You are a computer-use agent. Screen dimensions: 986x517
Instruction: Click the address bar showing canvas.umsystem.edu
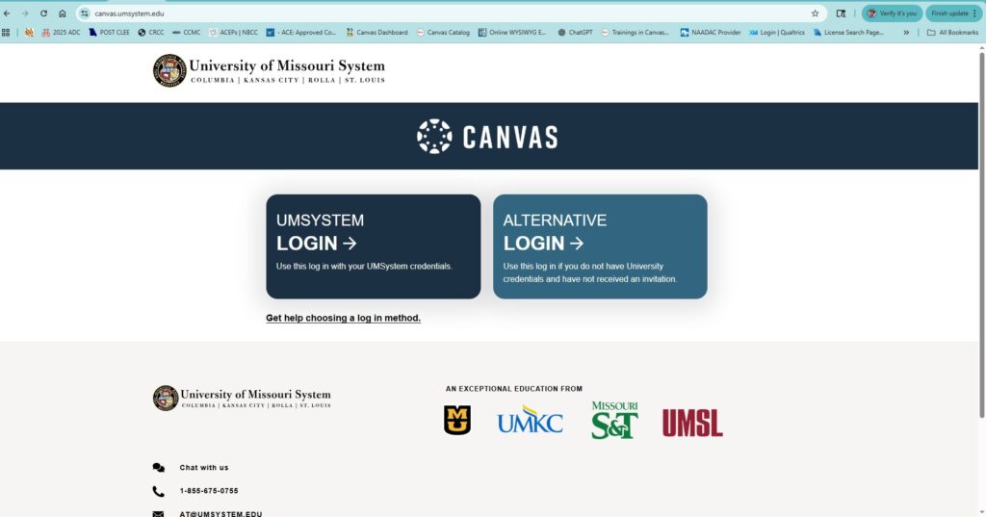click(x=433, y=13)
